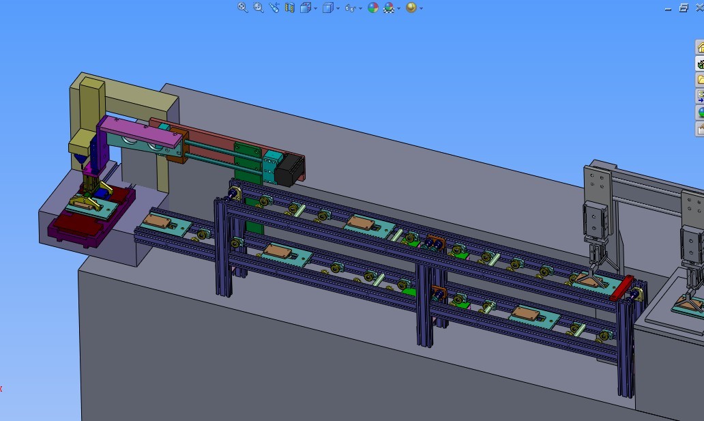The height and width of the screenshot is (421, 704).
Task: Open the View Palette task pane tab
Action: [x=700, y=96]
